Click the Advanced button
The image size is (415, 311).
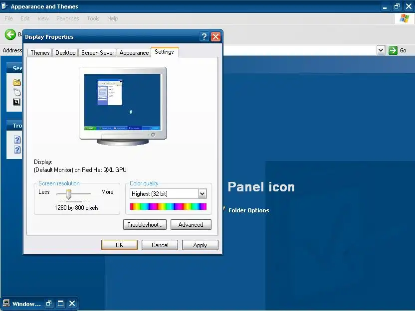191,224
